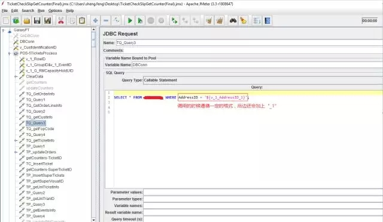Open the Templates toolbar icon
This screenshot has width=383, height=222.
point(16,21)
